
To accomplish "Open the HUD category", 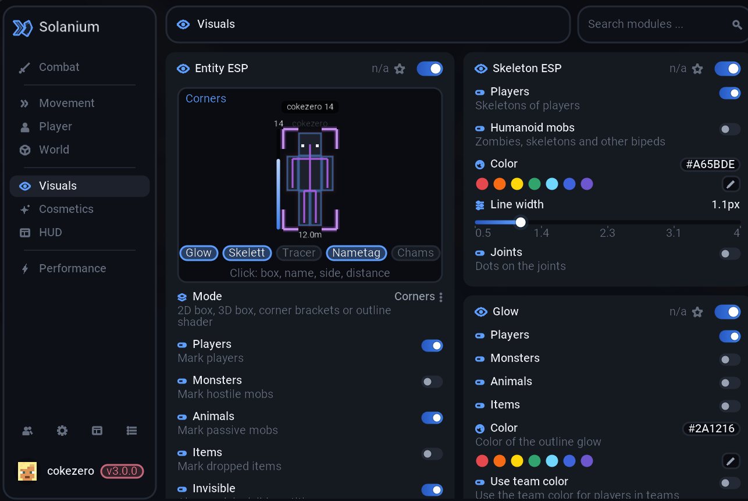I will pos(80,233).
